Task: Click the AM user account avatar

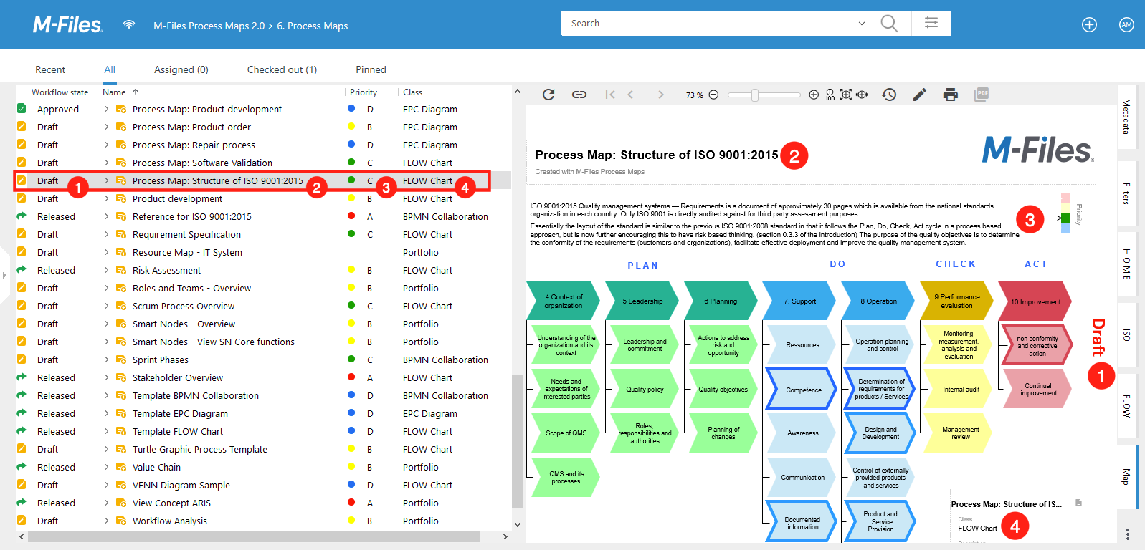Action: click(x=1126, y=25)
